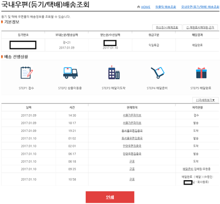This screenshot has width=220, height=204.
Task: Click the house icon beside HOME
Action: (139, 7)
